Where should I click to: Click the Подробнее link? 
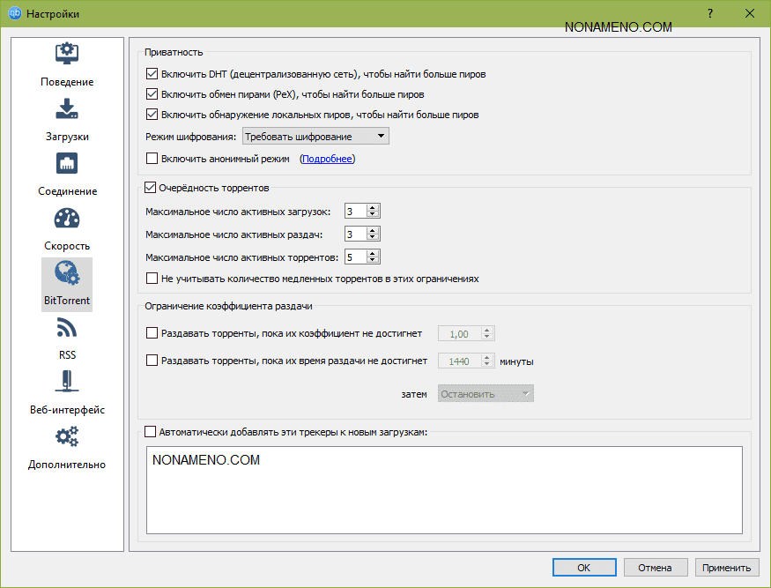point(327,160)
